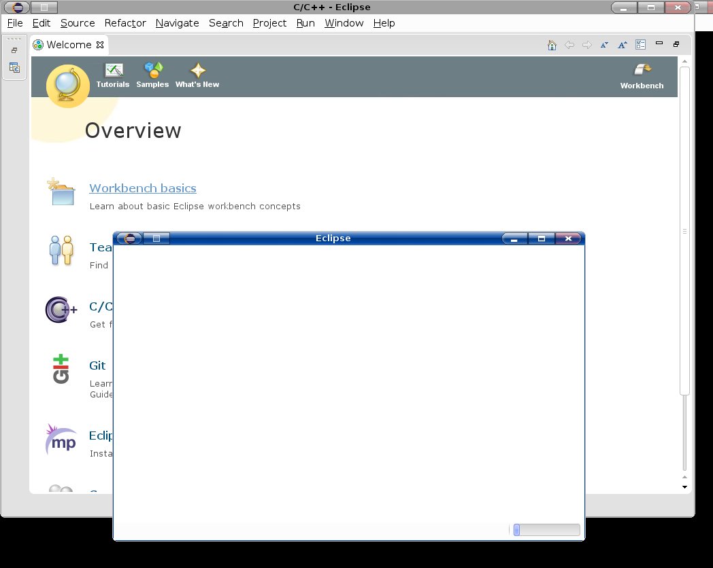This screenshot has height=568, width=713.
Task: Minimize the Eclipse dialog window
Action: tap(514, 238)
